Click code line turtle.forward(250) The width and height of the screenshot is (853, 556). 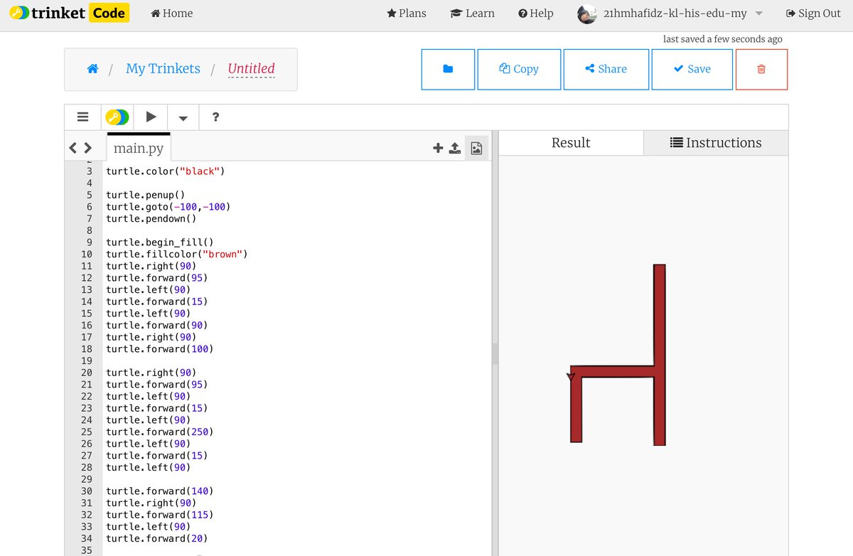point(160,432)
